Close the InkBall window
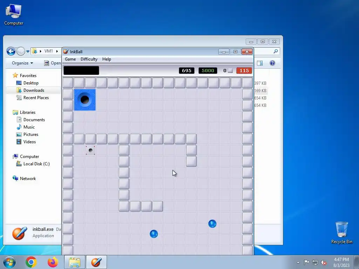 pos(247,52)
